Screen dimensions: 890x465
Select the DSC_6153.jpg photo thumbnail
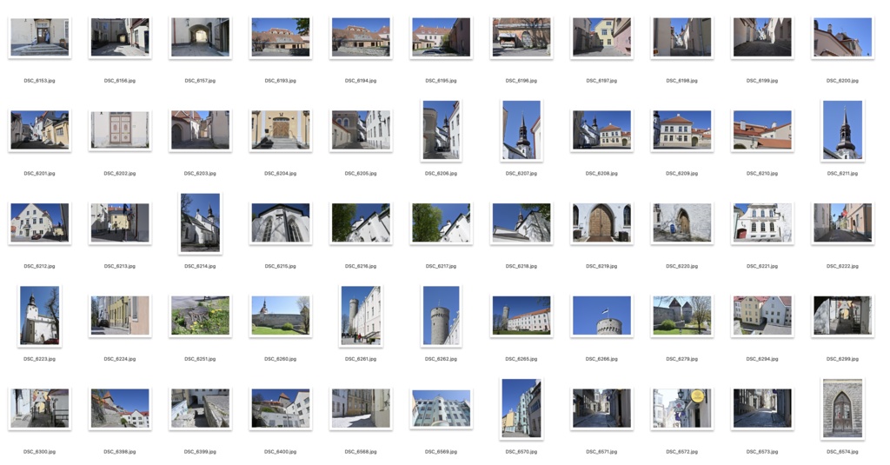pyautogui.click(x=40, y=37)
